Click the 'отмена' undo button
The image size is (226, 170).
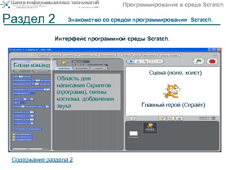[126, 55]
